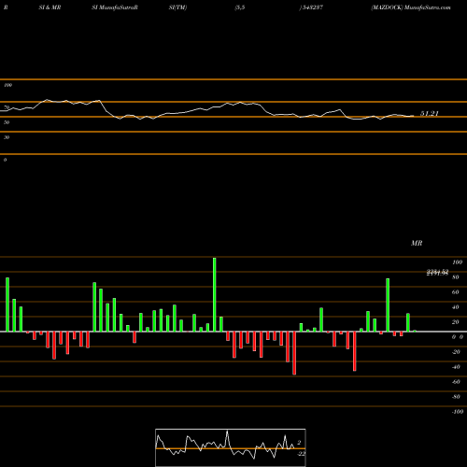The image size is (467, 467).
Task: Click the RSI axis label 70
Action: (x=7, y=107)
